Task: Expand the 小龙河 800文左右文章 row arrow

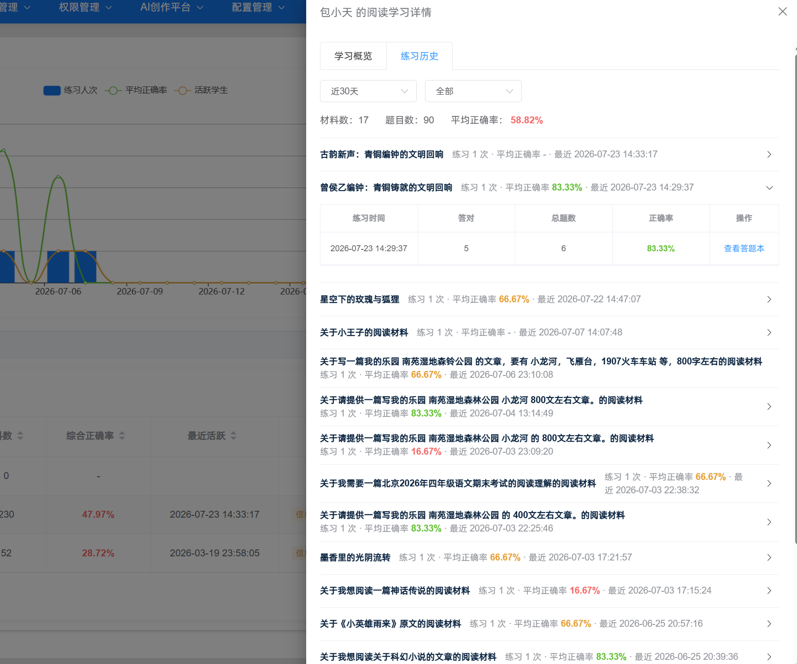Action: coord(769,407)
